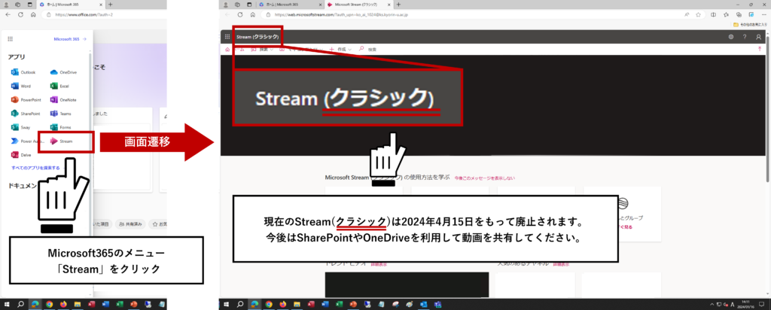Screen dimensions: 771x310
Task: Open Chrome from the right taskbar
Action: (267, 305)
